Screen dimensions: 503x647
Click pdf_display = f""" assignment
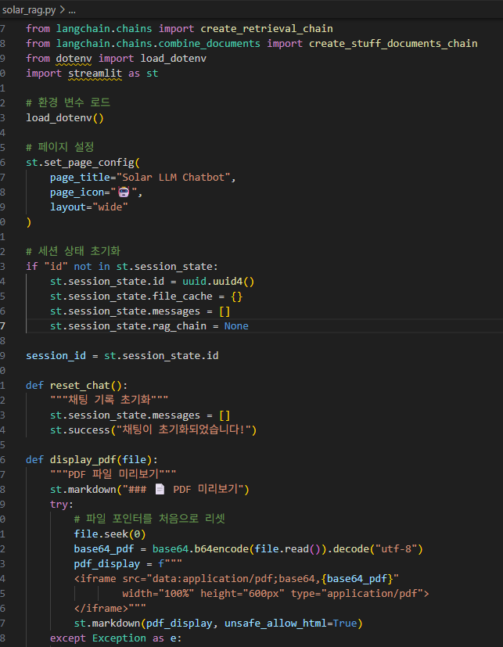(x=128, y=563)
